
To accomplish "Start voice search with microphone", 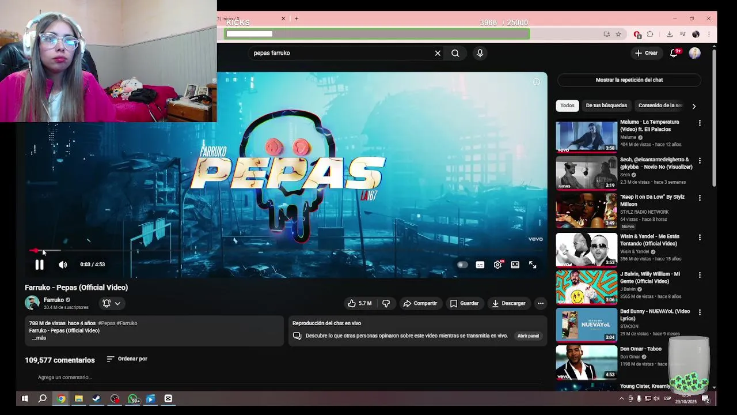I will 480,53.
